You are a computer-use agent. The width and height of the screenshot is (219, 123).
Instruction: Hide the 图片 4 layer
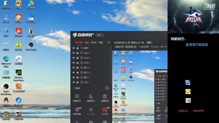74,72
